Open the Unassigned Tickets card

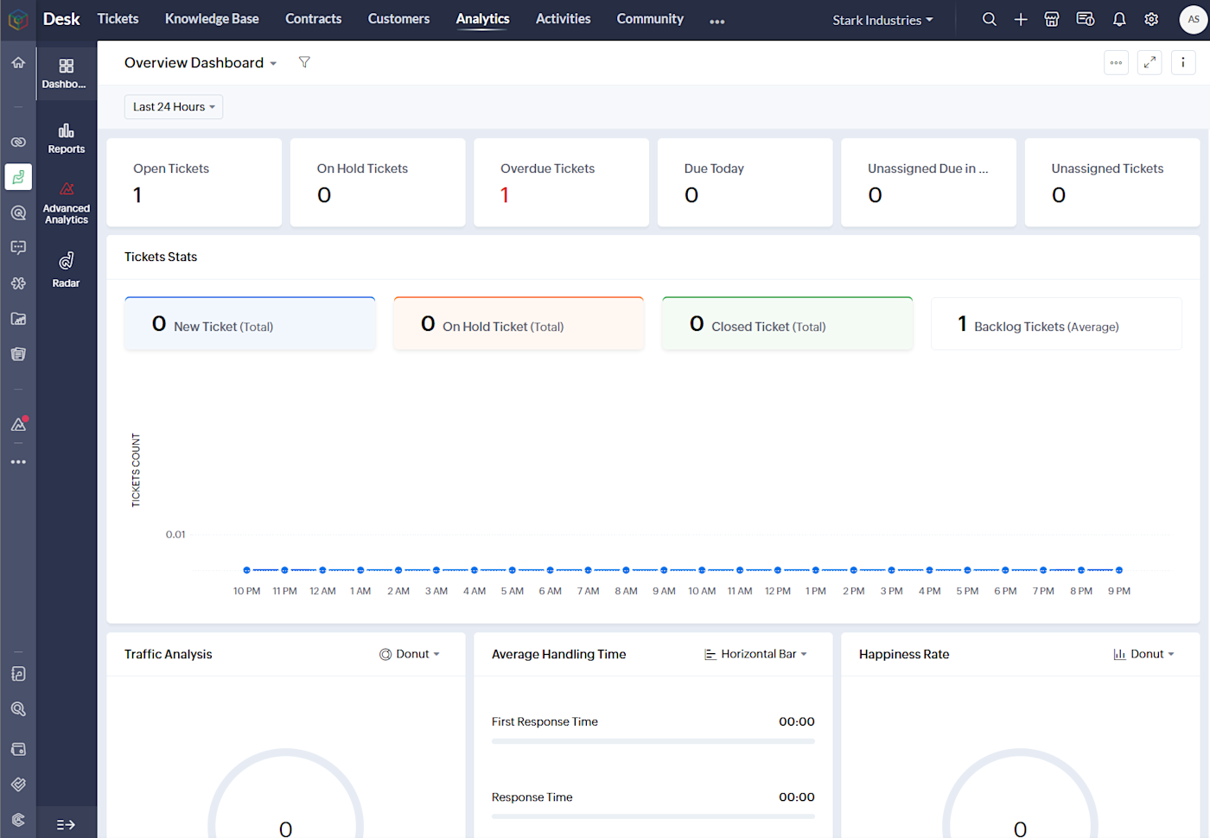[1112, 182]
